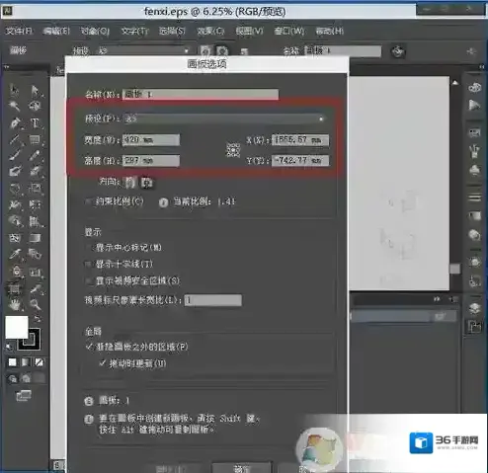The width and height of the screenshot is (488, 473).
Task: Select the Mesh tool
Action: (x=15, y=238)
